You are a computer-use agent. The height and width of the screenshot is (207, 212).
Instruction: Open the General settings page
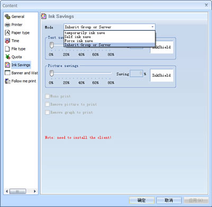18,16
